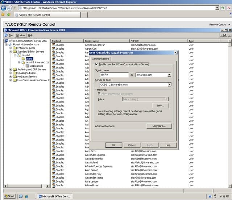Screen dimensions: 232x200
Task: Click the Enterprise pools folder icon
Action: point(14,48)
